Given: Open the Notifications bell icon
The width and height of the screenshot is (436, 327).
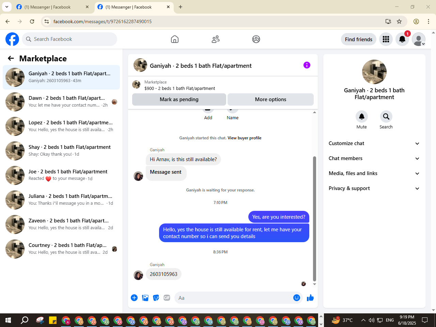Looking at the screenshot, I should coord(402,39).
